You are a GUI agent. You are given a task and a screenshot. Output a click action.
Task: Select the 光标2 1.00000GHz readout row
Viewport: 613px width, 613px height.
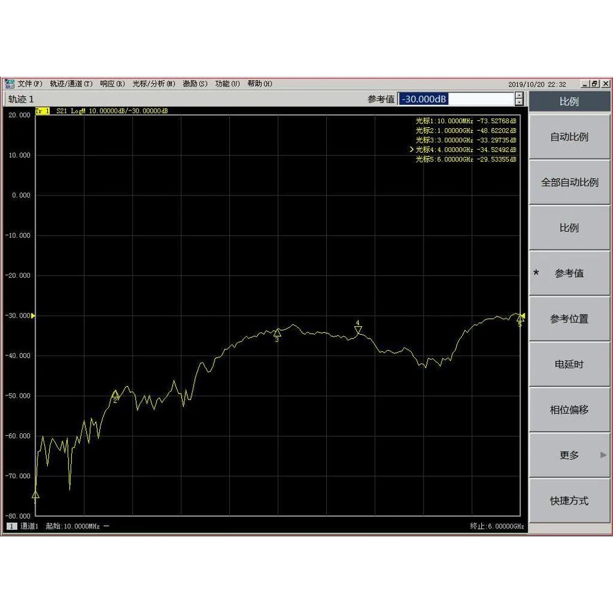466,131
